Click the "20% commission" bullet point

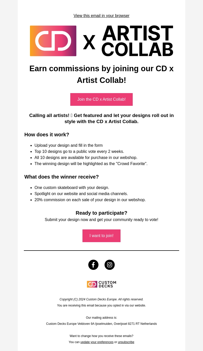coord(90,200)
